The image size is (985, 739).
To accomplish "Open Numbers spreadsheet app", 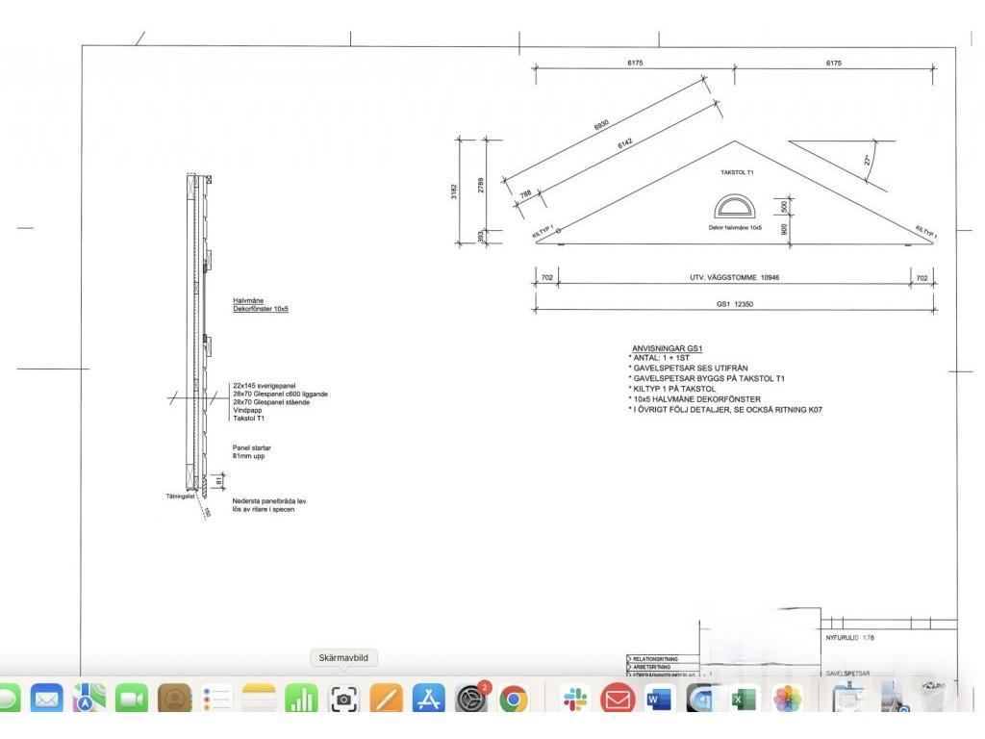I will [x=302, y=698].
